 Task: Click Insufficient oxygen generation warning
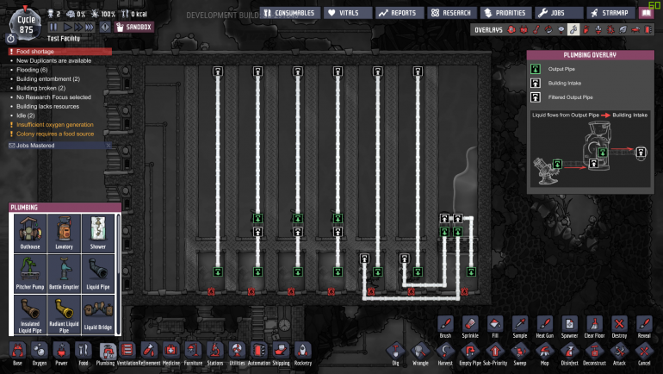(x=54, y=124)
